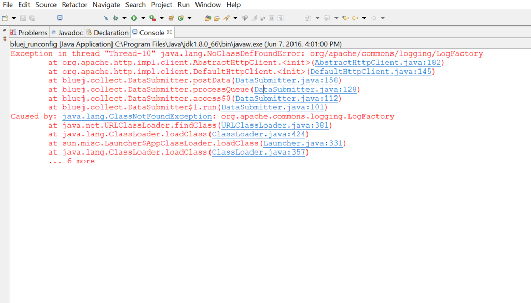531x303 pixels.
Task: Toggle Show Whitespace Characters pilcrow icon
Action: pyautogui.click(x=281, y=18)
